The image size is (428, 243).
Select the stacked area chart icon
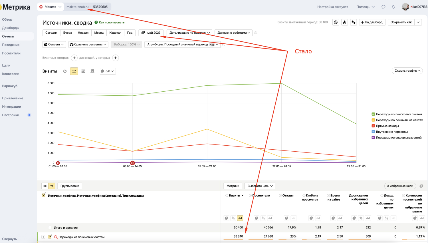[83, 71]
